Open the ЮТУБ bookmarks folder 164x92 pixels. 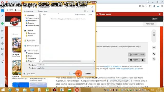click(10, 10)
